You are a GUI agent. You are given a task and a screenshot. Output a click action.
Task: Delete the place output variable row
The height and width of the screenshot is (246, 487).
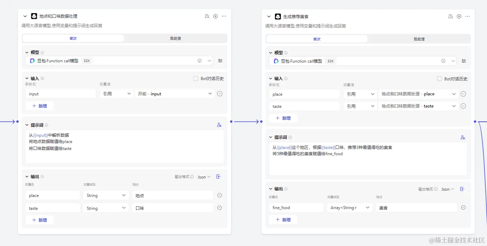tap(220, 195)
